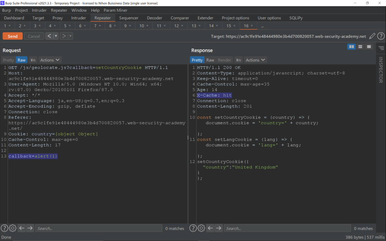
Task: Open the Intruder menu
Action: click(39, 10)
